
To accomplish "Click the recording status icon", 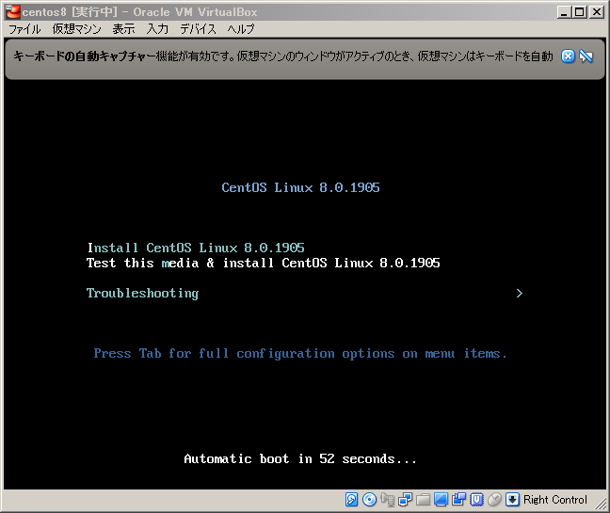I will [458, 500].
